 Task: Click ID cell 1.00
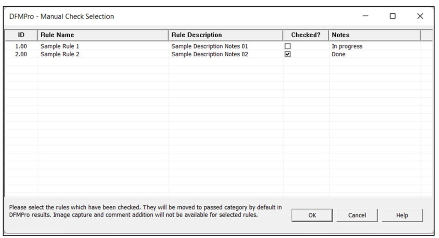pyautogui.click(x=21, y=46)
